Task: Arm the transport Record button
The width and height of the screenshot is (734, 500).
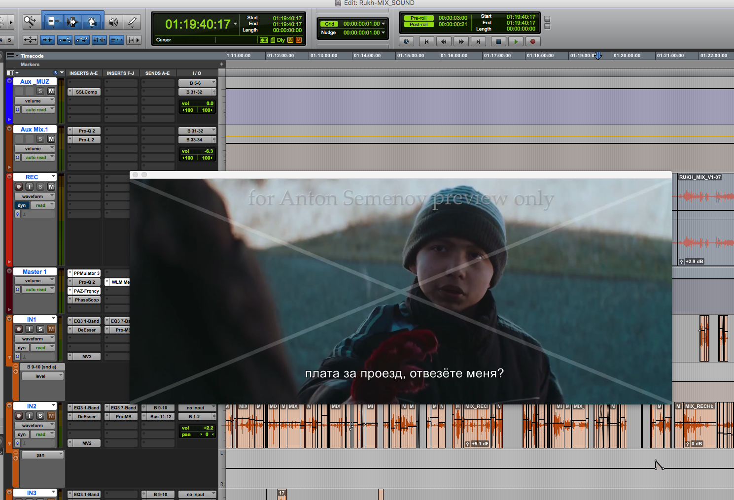Action: pyautogui.click(x=532, y=42)
